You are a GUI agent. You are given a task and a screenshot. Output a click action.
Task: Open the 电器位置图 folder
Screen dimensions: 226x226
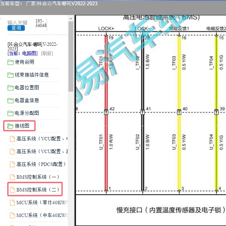pyautogui.click(x=27, y=87)
